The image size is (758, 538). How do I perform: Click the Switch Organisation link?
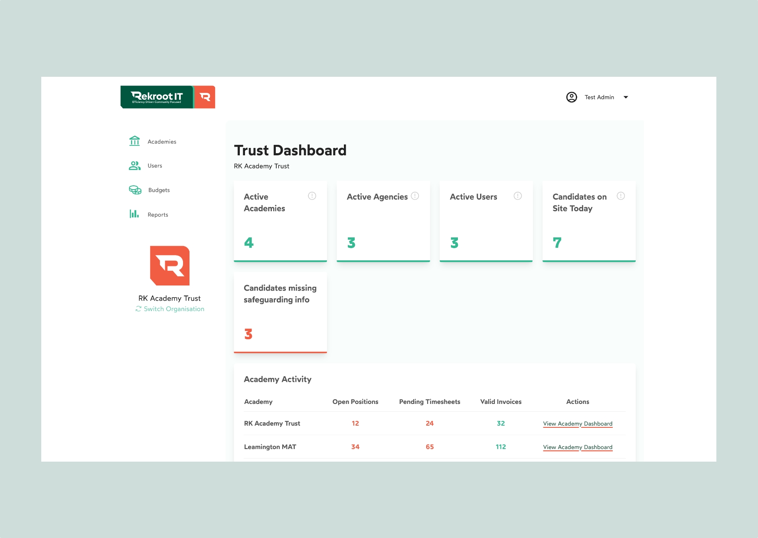(x=174, y=309)
